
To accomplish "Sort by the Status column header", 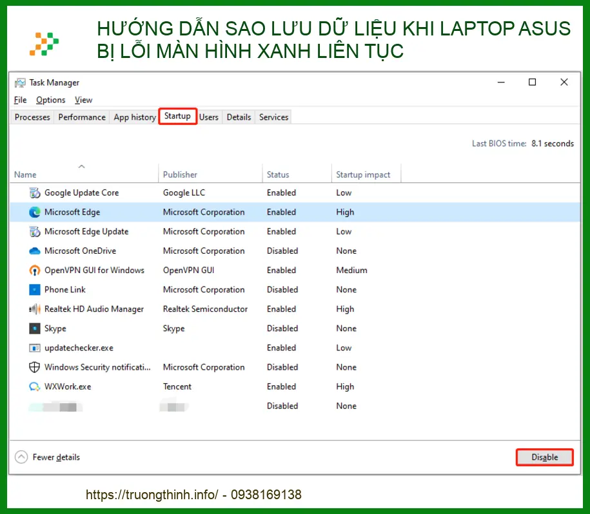I will coord(278,175).
